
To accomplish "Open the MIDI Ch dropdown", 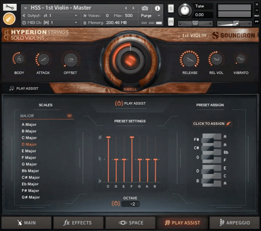I will 50,22.
